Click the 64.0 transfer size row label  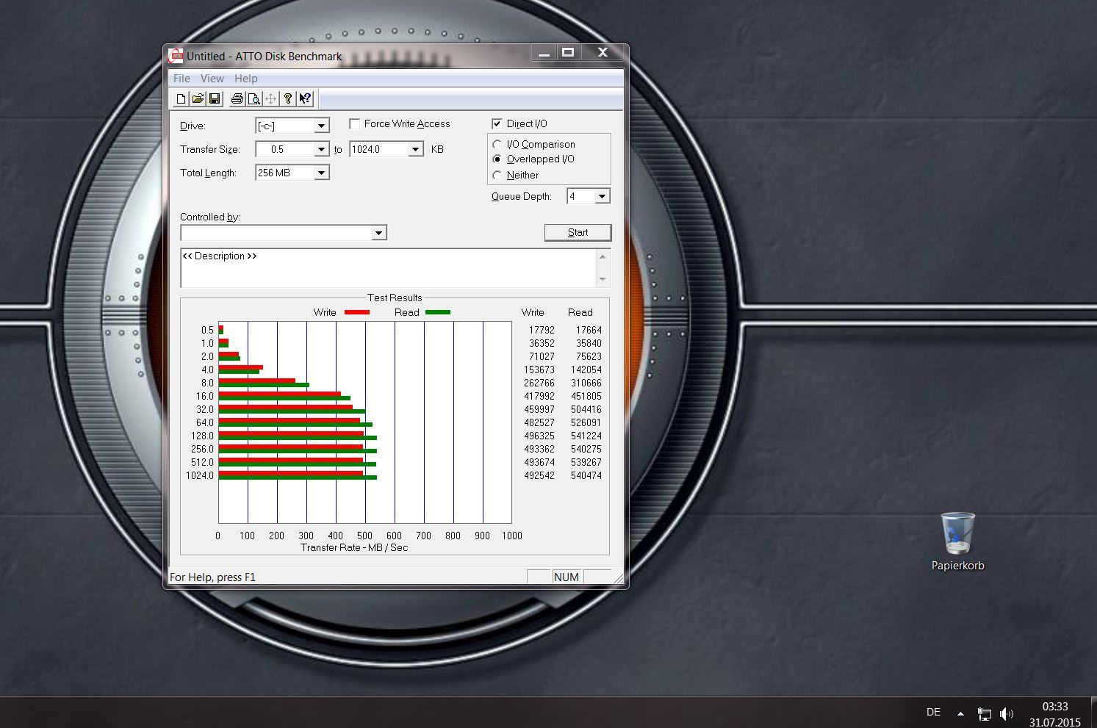(x=205, y=422)
